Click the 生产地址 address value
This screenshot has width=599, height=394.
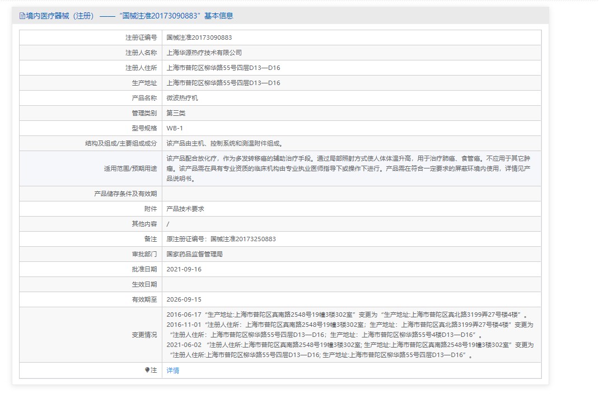tap(223, 83)
